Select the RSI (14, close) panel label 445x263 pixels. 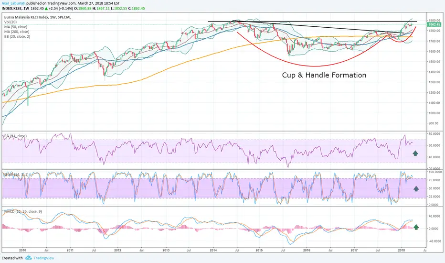point(15,136)
